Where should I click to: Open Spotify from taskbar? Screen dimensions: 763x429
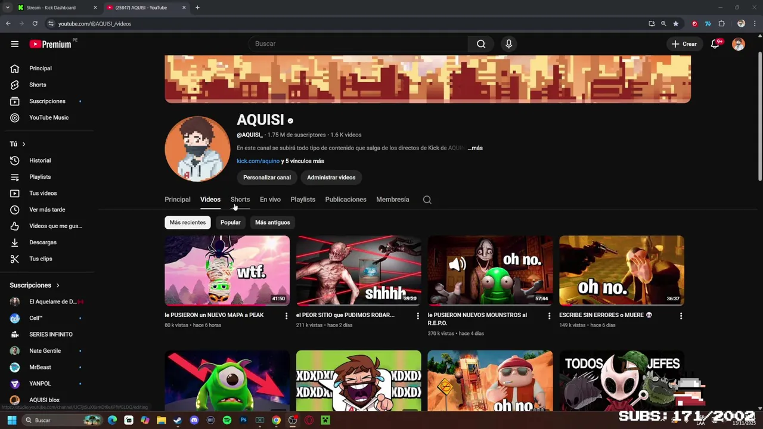tap(227, 420)
